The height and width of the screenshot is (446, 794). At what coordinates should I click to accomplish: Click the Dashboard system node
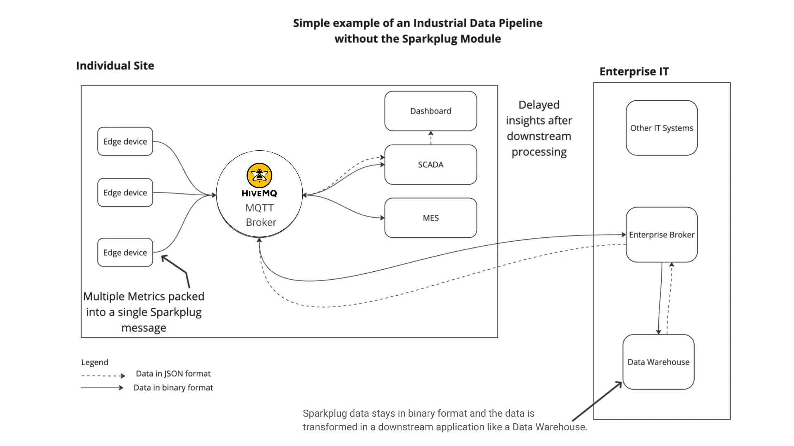pyautogui.click(x=430, y=111)
